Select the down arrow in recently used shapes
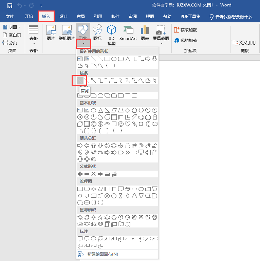The image size is (260, 261). tap(155, 59)
